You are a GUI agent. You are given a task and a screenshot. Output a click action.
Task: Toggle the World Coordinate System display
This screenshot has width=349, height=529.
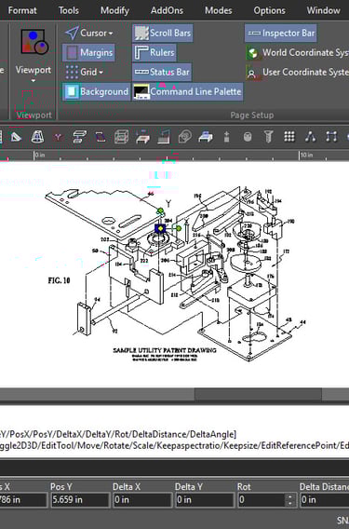(x=297, y=53)
